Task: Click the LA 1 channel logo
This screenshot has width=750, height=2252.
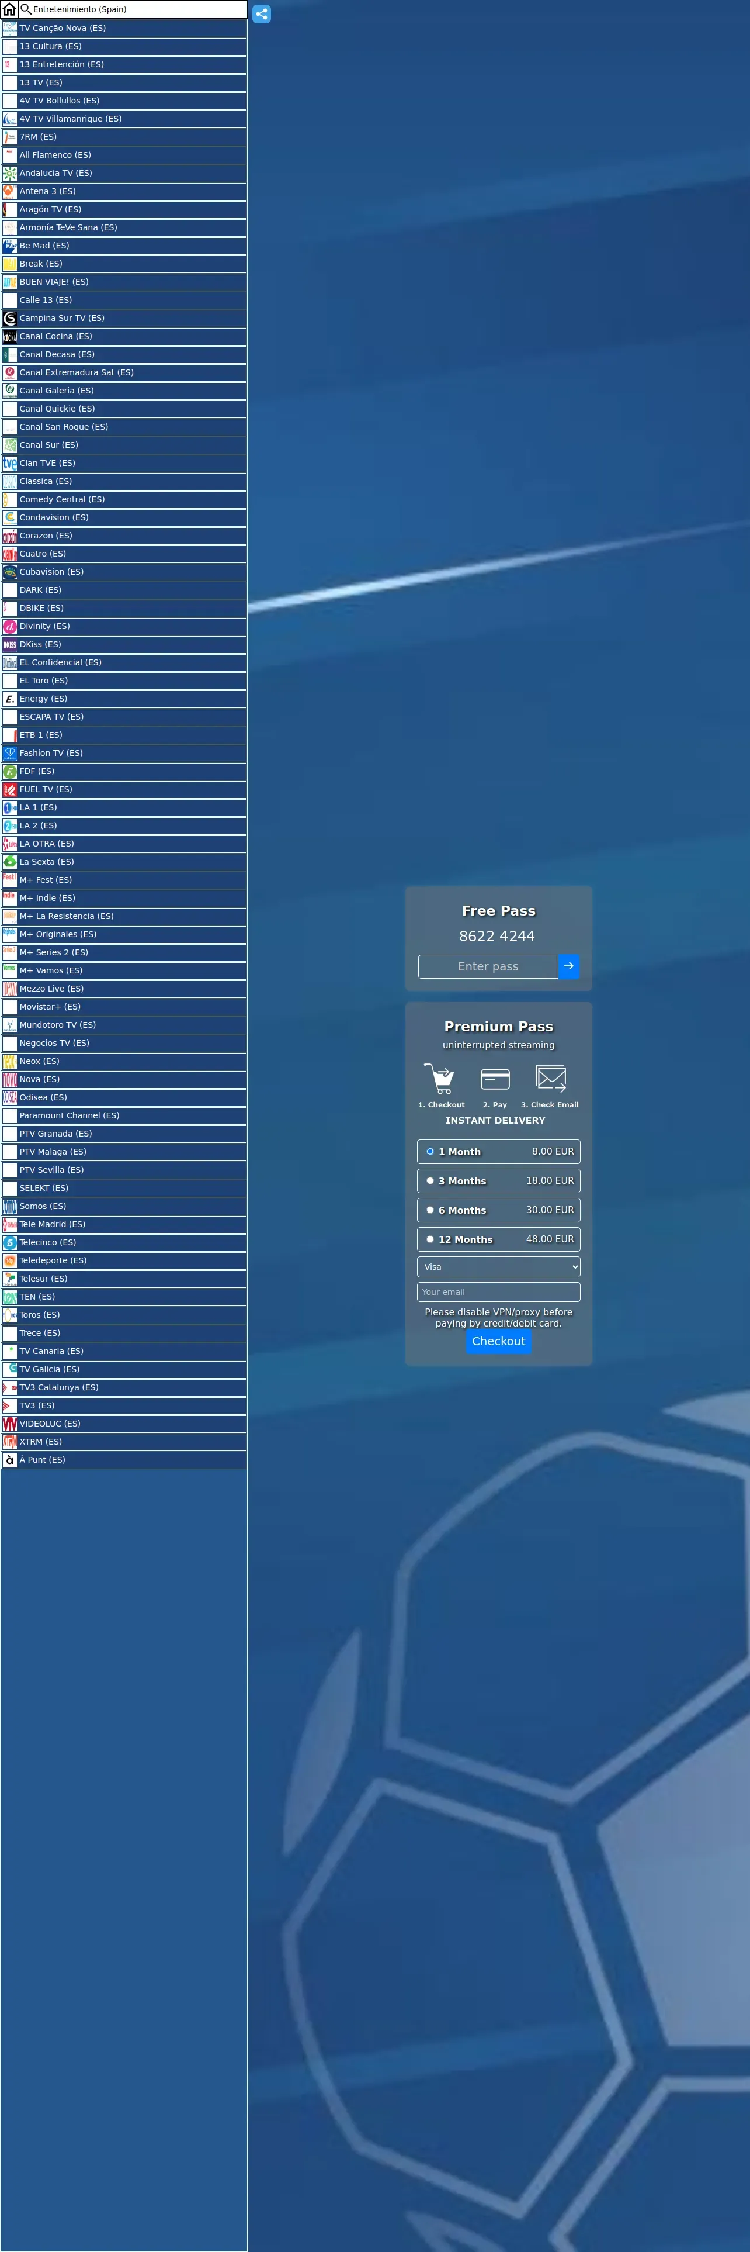Action: pos(9,808)
